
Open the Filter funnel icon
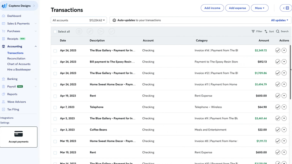point(253,31)
